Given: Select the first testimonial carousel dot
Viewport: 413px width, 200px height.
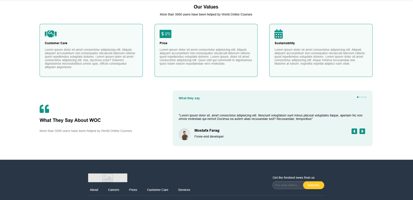Looking at the screenshot, I should pos(358,97).
